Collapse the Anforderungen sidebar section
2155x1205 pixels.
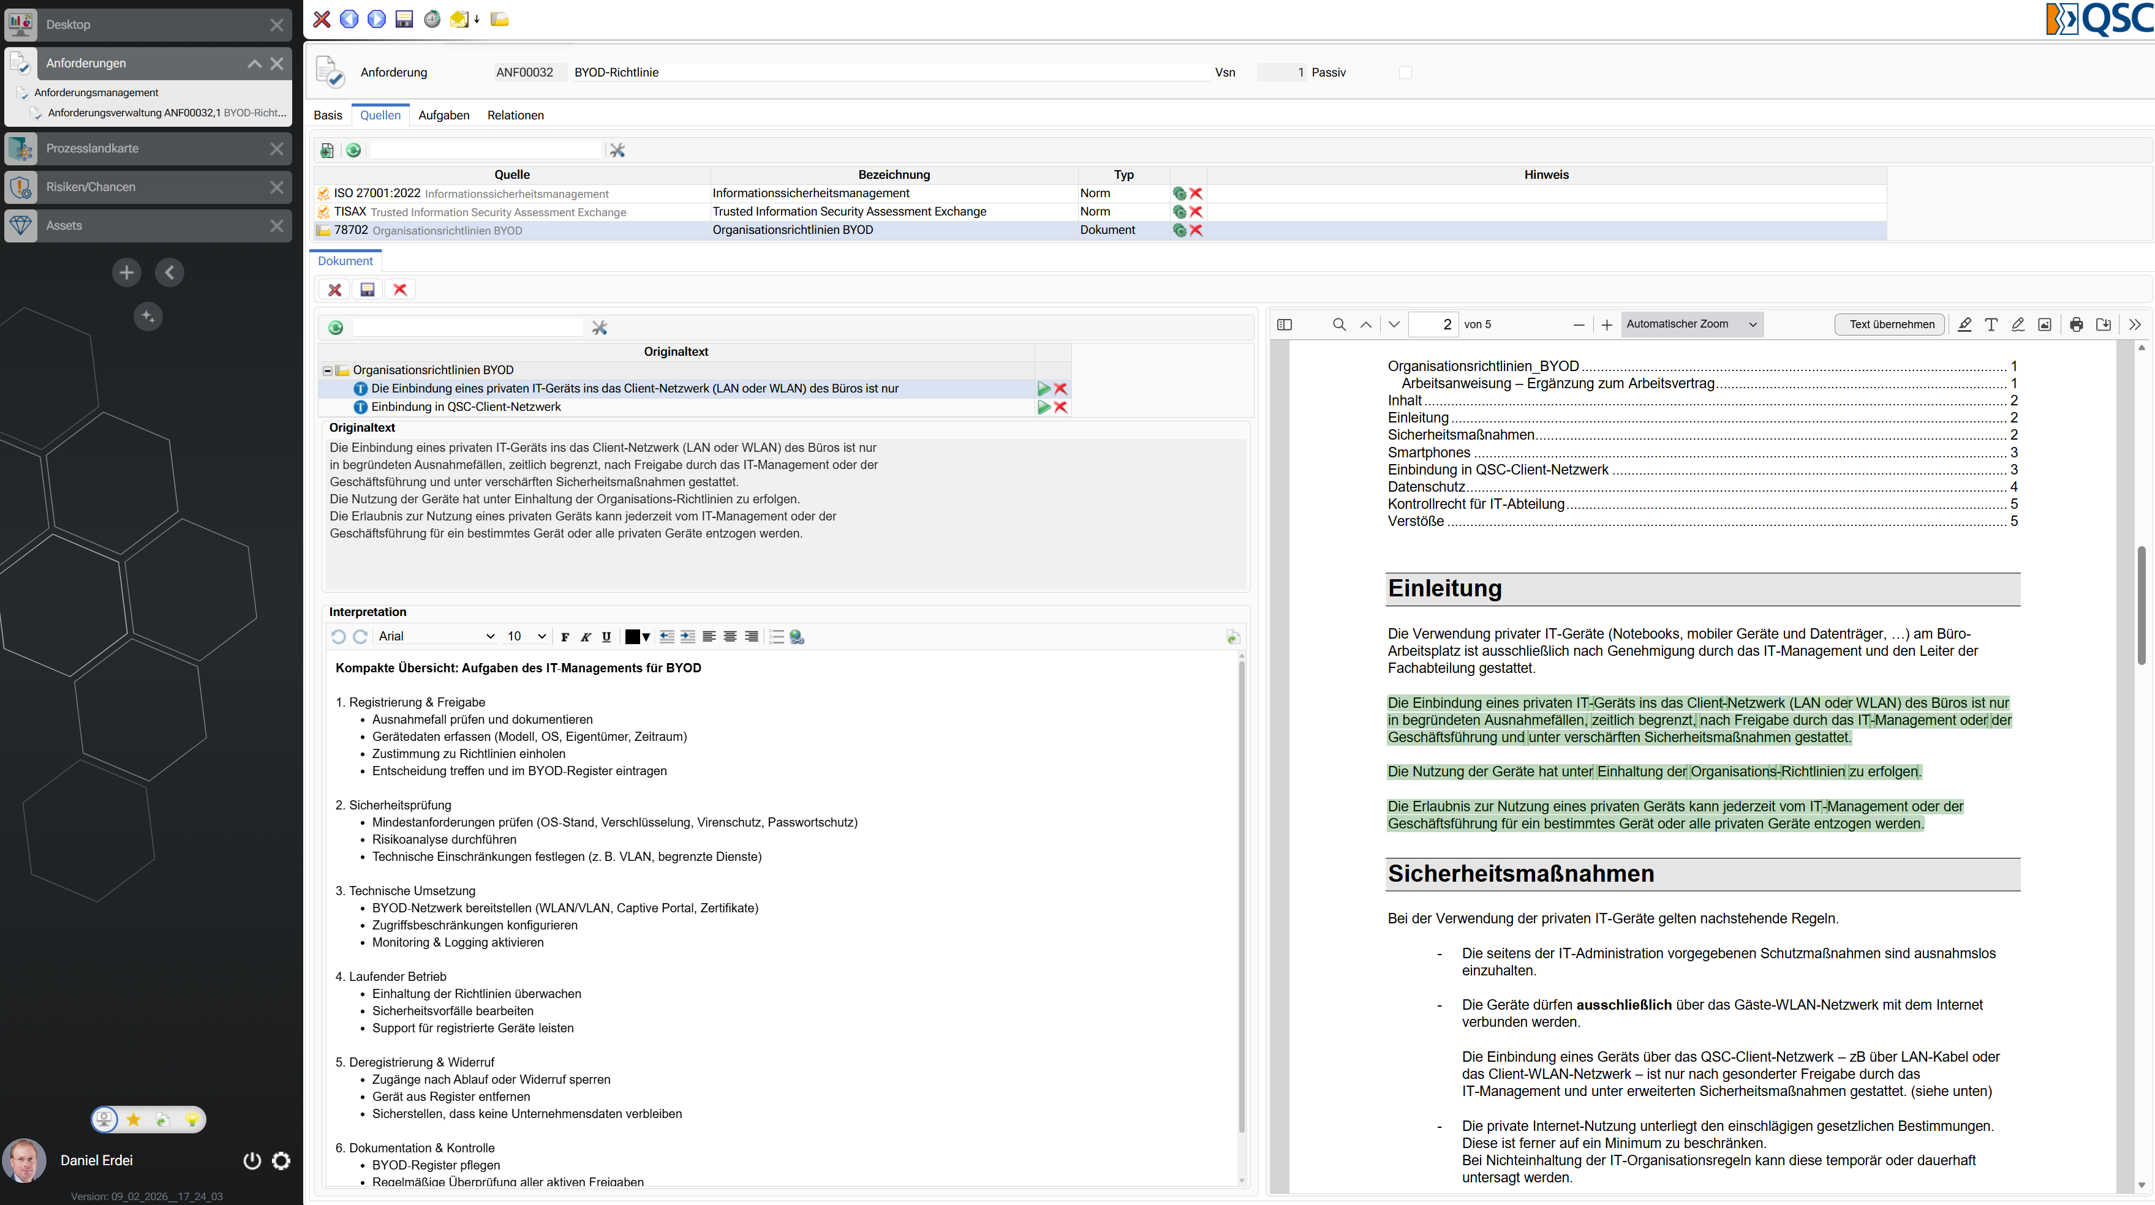click(254, 64)
